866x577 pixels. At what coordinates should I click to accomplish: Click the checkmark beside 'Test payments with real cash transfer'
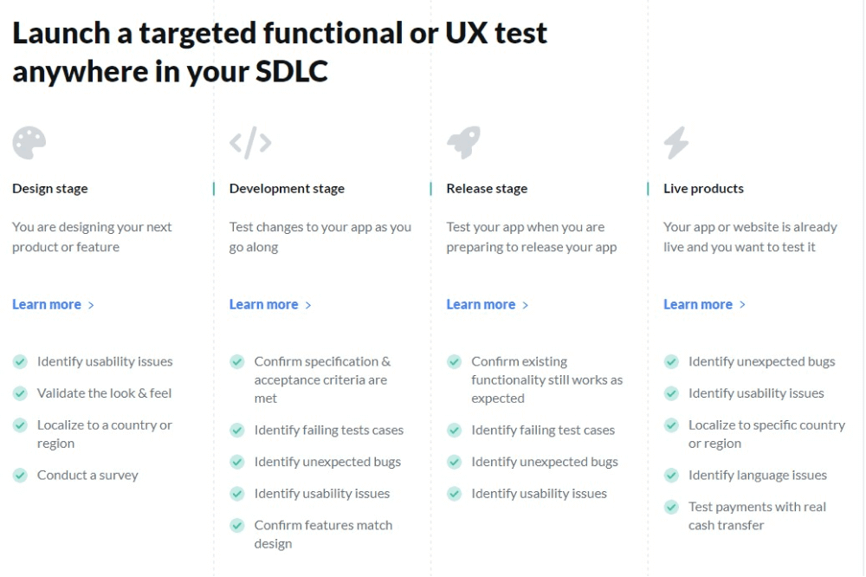pyautogui.click(x=671, y=507)
